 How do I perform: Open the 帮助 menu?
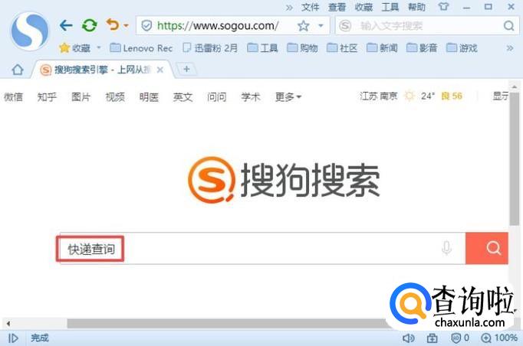(416, 7)
